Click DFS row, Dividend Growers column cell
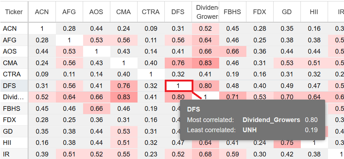Image resolution: width=344 pixels, height=159 pixels. [205, 86]
